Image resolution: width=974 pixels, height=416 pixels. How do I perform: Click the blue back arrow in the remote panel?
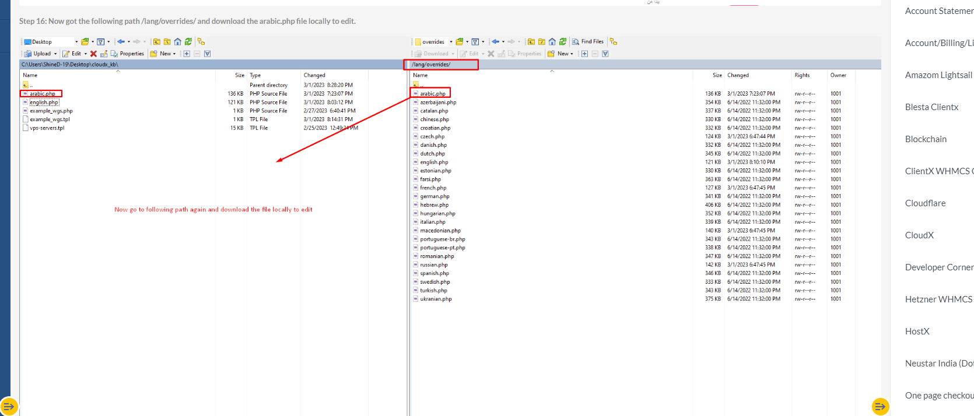pyautogui.click(x=495, y=42)
